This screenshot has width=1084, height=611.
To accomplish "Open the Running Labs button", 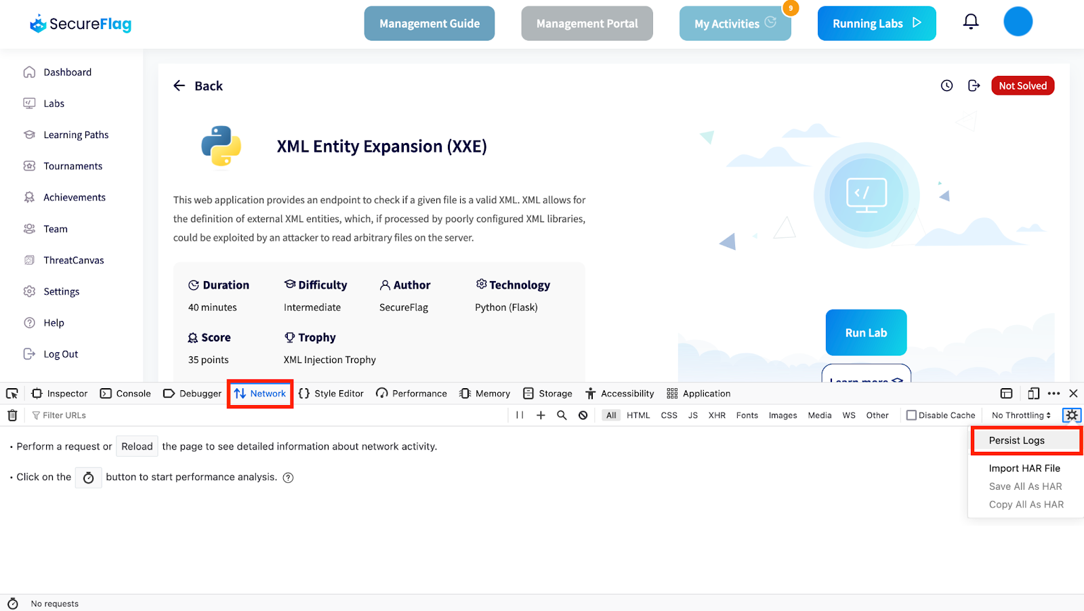I will coord(877,24).
